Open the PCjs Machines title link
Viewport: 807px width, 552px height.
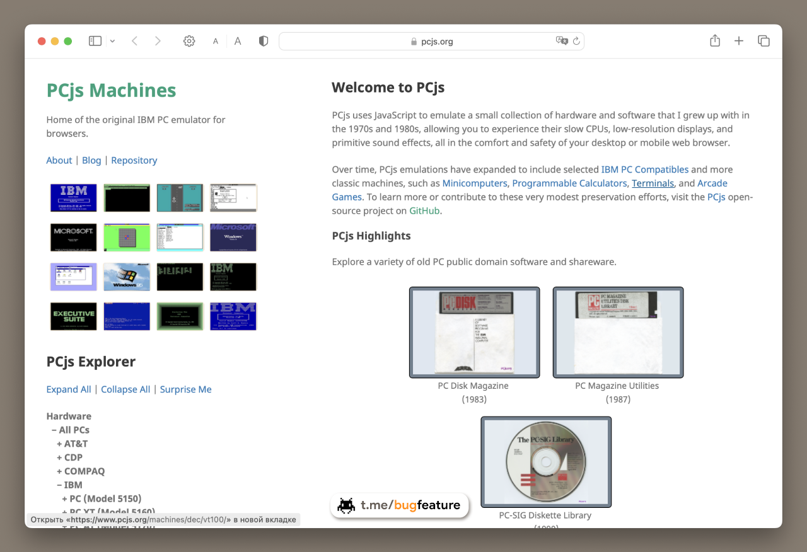pos(111,90)
